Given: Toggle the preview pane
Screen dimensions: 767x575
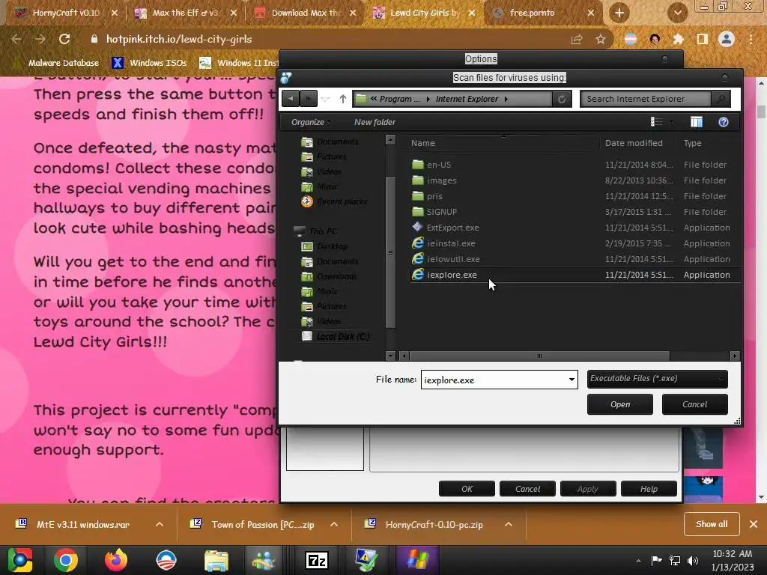Looking at the screenshot, I should (697, 122).
